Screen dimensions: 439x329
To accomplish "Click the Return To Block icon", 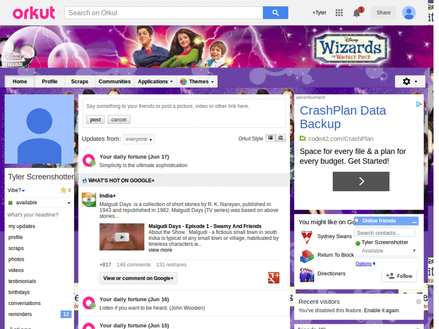I will pos(307,256).
